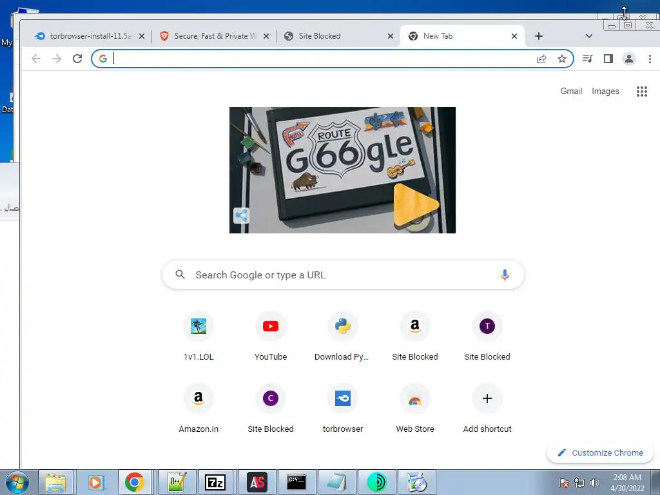Open the Windows Start menu
Viewport: 660px width, 495px height.
17,482
